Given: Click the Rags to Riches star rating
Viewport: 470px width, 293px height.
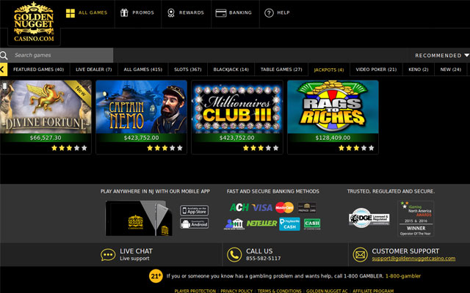Looking at the screenshot, I should [x=356, y=148].
